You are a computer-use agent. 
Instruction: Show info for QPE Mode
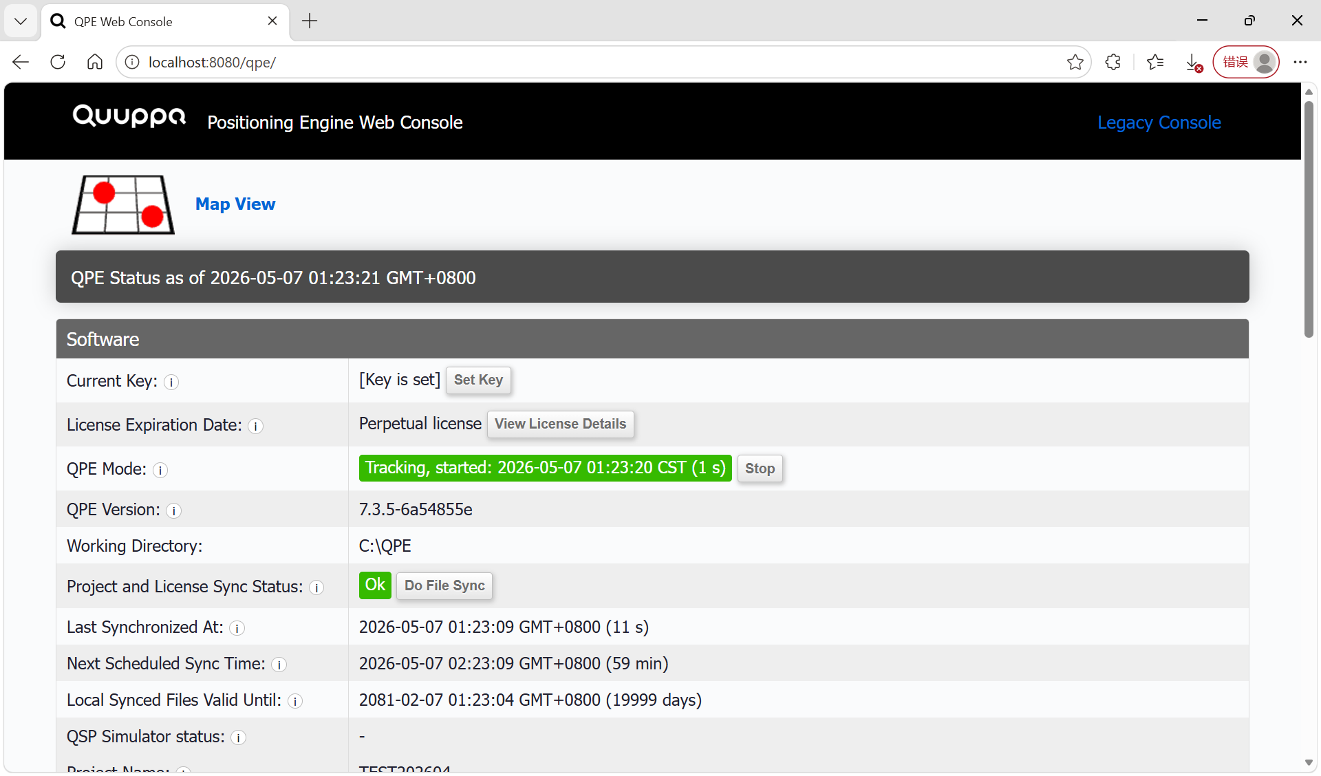click(160, 470)
